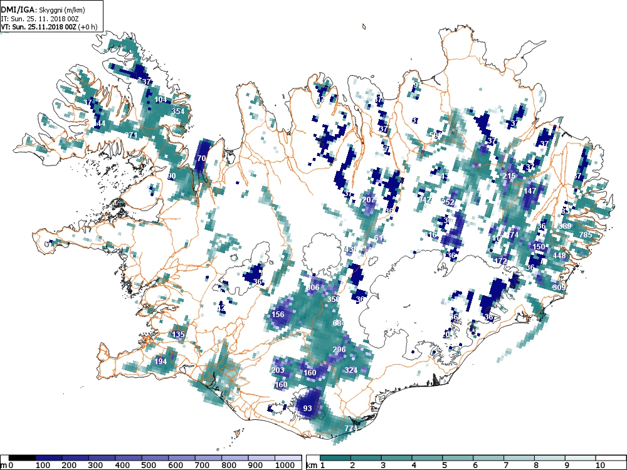The width and height of the screenshot is (627, 470).
Task: Click the visibility value 150
Action: [x=539, y=246]
